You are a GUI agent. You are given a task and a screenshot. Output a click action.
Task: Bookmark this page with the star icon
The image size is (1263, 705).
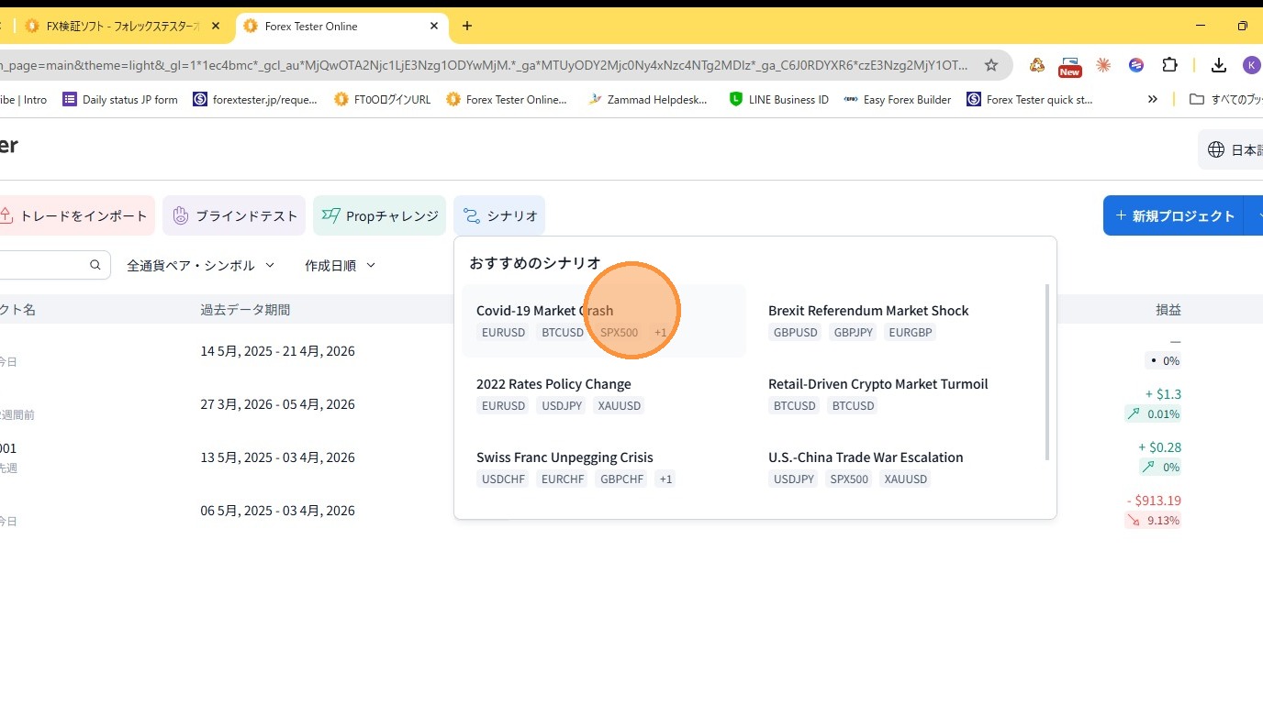(991, 65)
